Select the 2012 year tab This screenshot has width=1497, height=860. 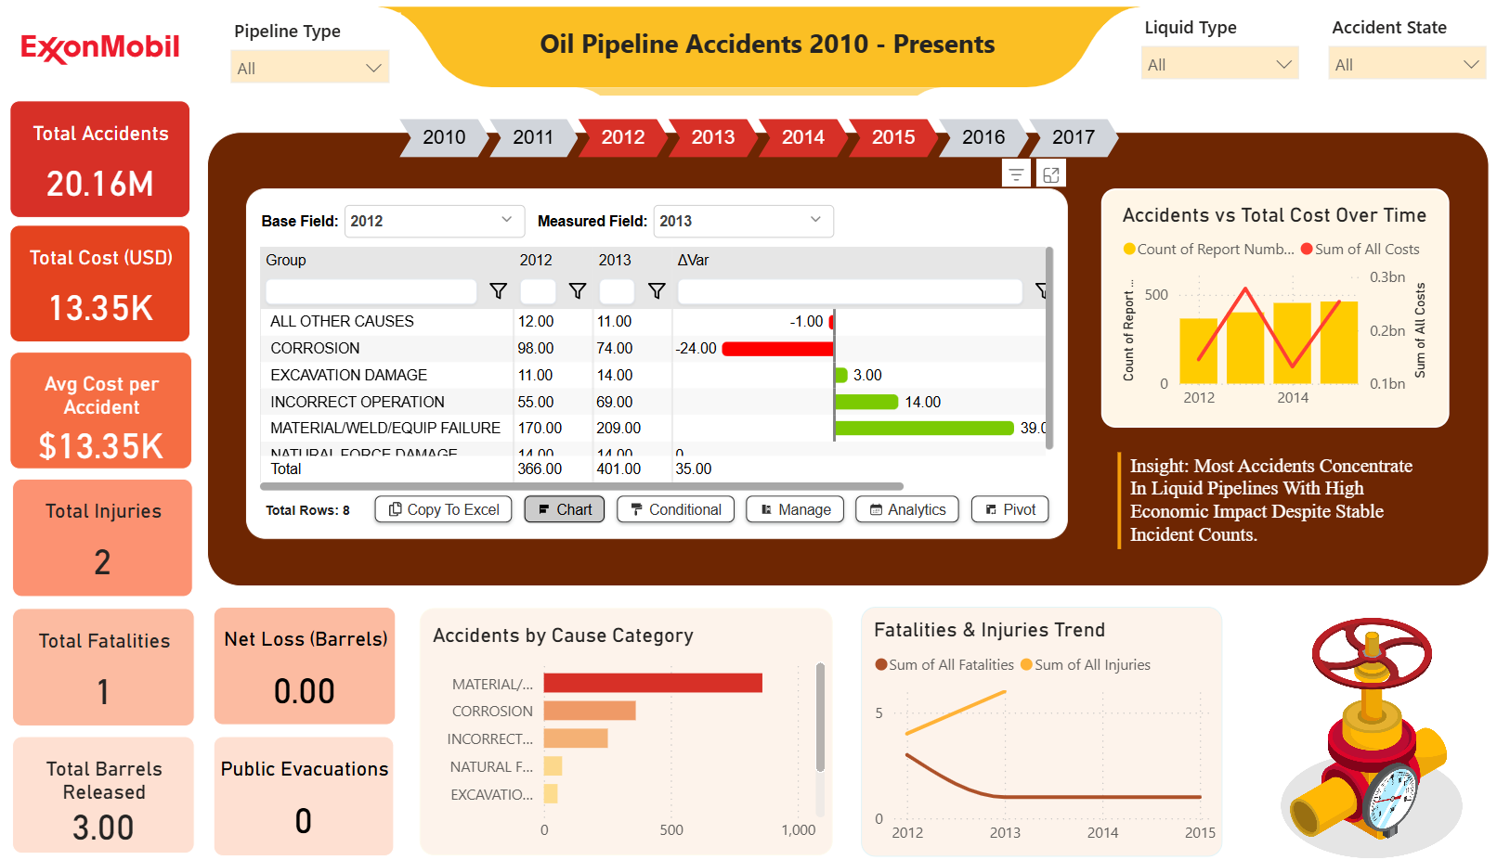[x=623, y=137]
